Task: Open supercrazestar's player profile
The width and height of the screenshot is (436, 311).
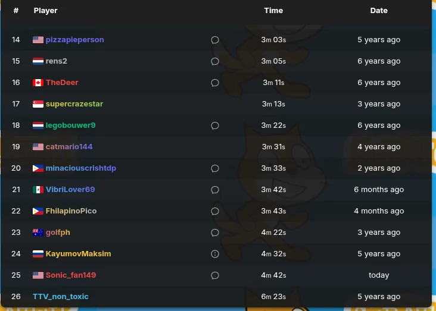Action: 74,104
